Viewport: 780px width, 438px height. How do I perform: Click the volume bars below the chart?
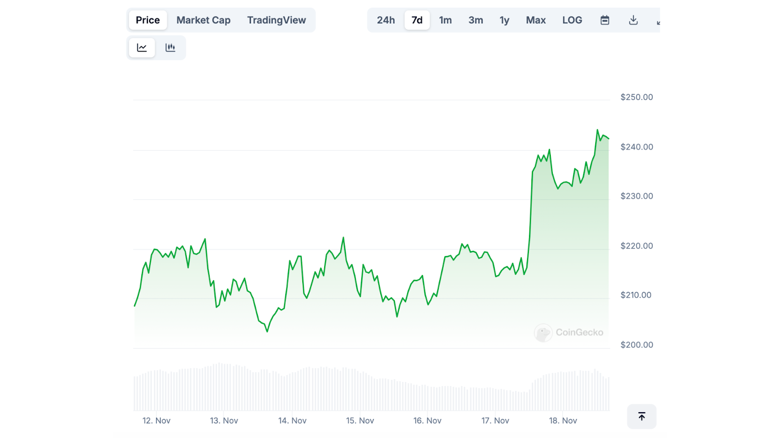(x=371, y=387)
